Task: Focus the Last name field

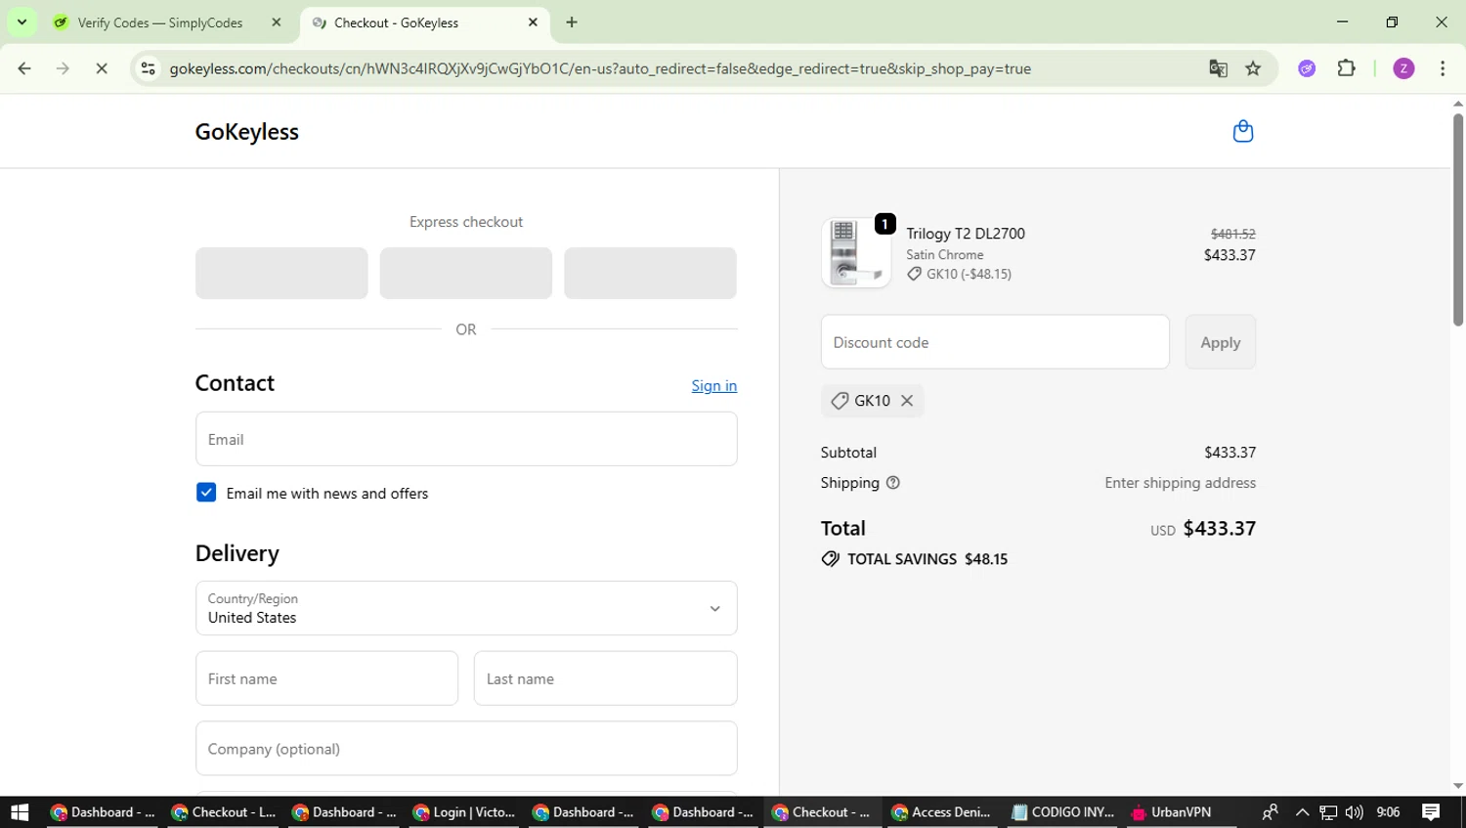Action: pos(605,678)
